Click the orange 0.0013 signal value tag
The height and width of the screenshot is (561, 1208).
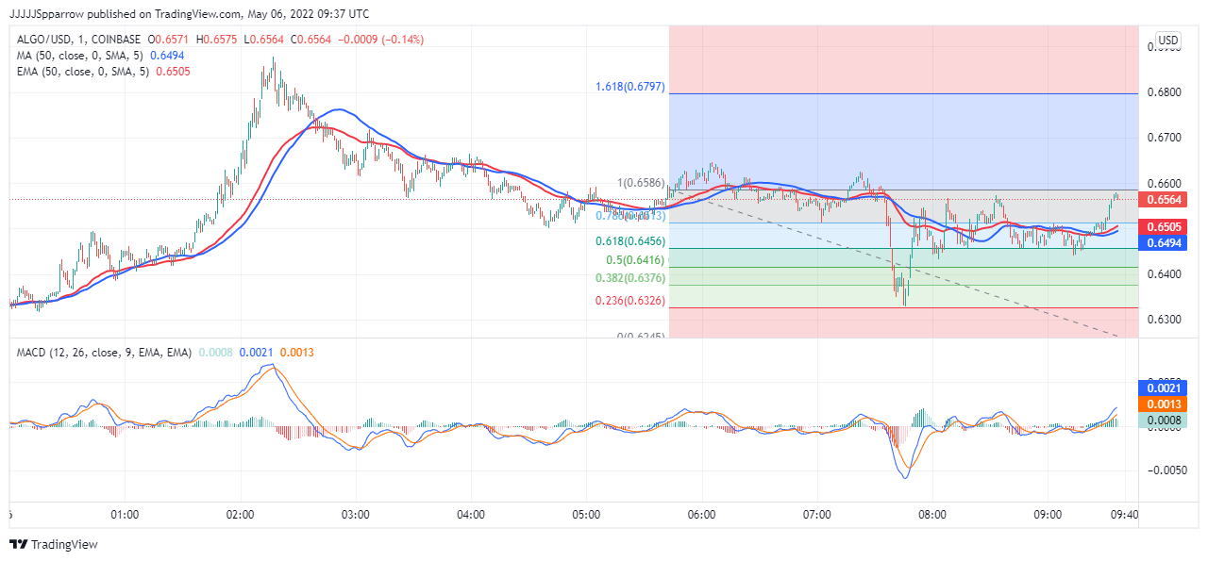1163,404
